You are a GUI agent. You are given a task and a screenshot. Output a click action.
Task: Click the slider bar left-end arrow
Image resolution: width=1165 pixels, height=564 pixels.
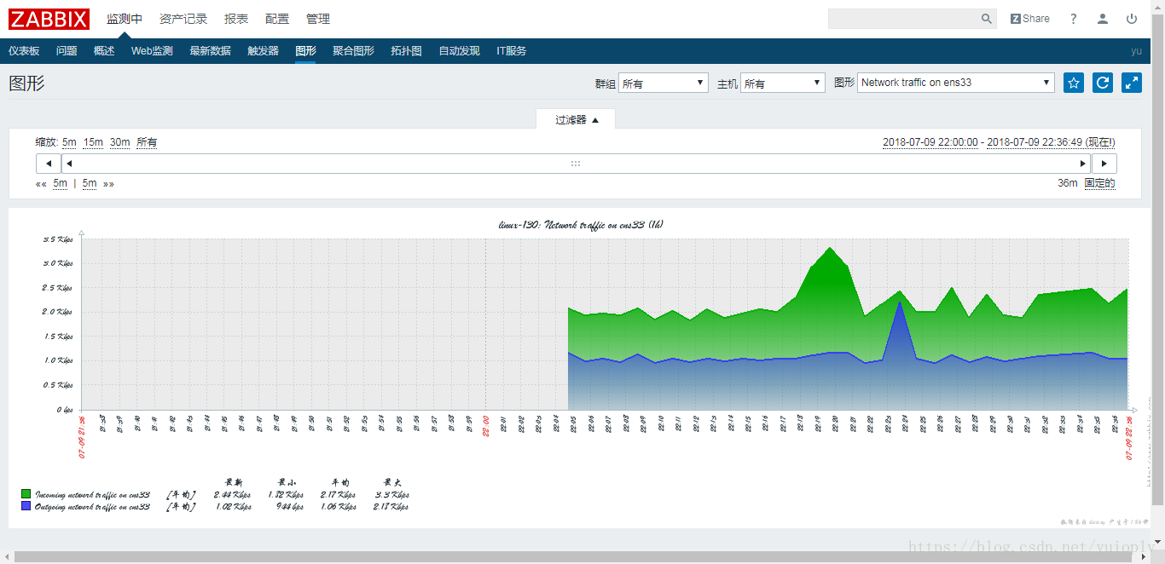[x=69, y=164]
